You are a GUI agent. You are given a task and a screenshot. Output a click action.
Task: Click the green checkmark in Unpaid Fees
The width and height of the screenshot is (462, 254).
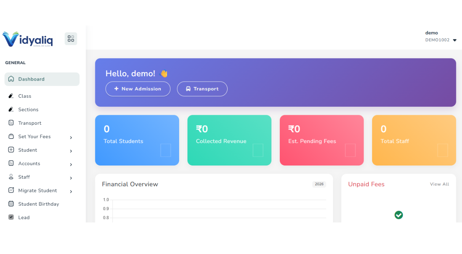point(399,215)
